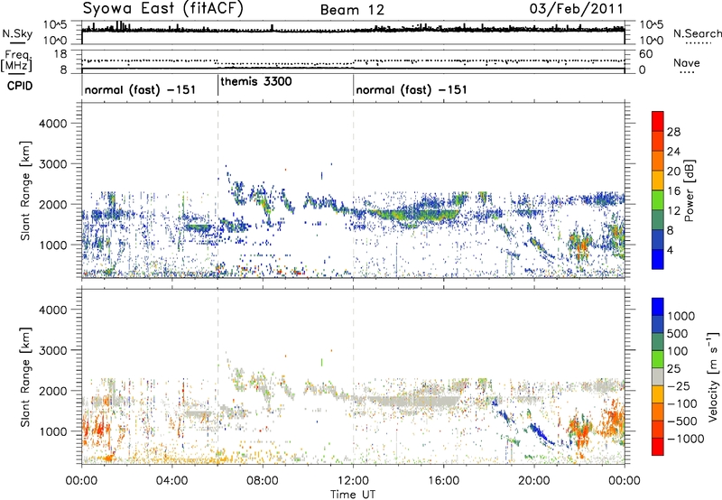Click the '500' tick on velocity colorbar
The image size is (722, 500).
click(680, 333)
